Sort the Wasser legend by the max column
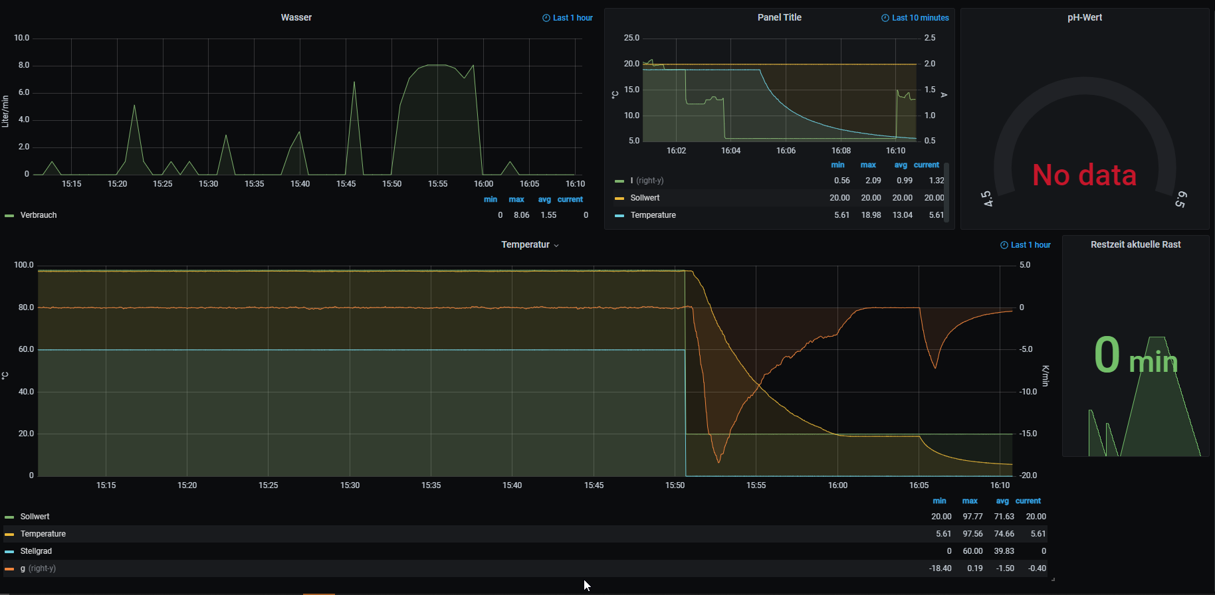 (516, 200)
